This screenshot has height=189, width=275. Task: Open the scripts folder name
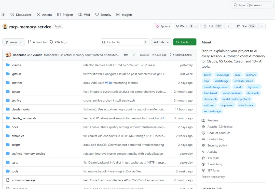tap(16, 145)
